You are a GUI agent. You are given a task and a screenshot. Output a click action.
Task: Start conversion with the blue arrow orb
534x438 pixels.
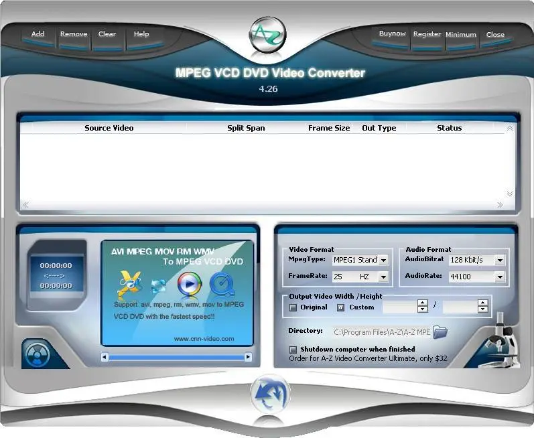click(270, 394)
